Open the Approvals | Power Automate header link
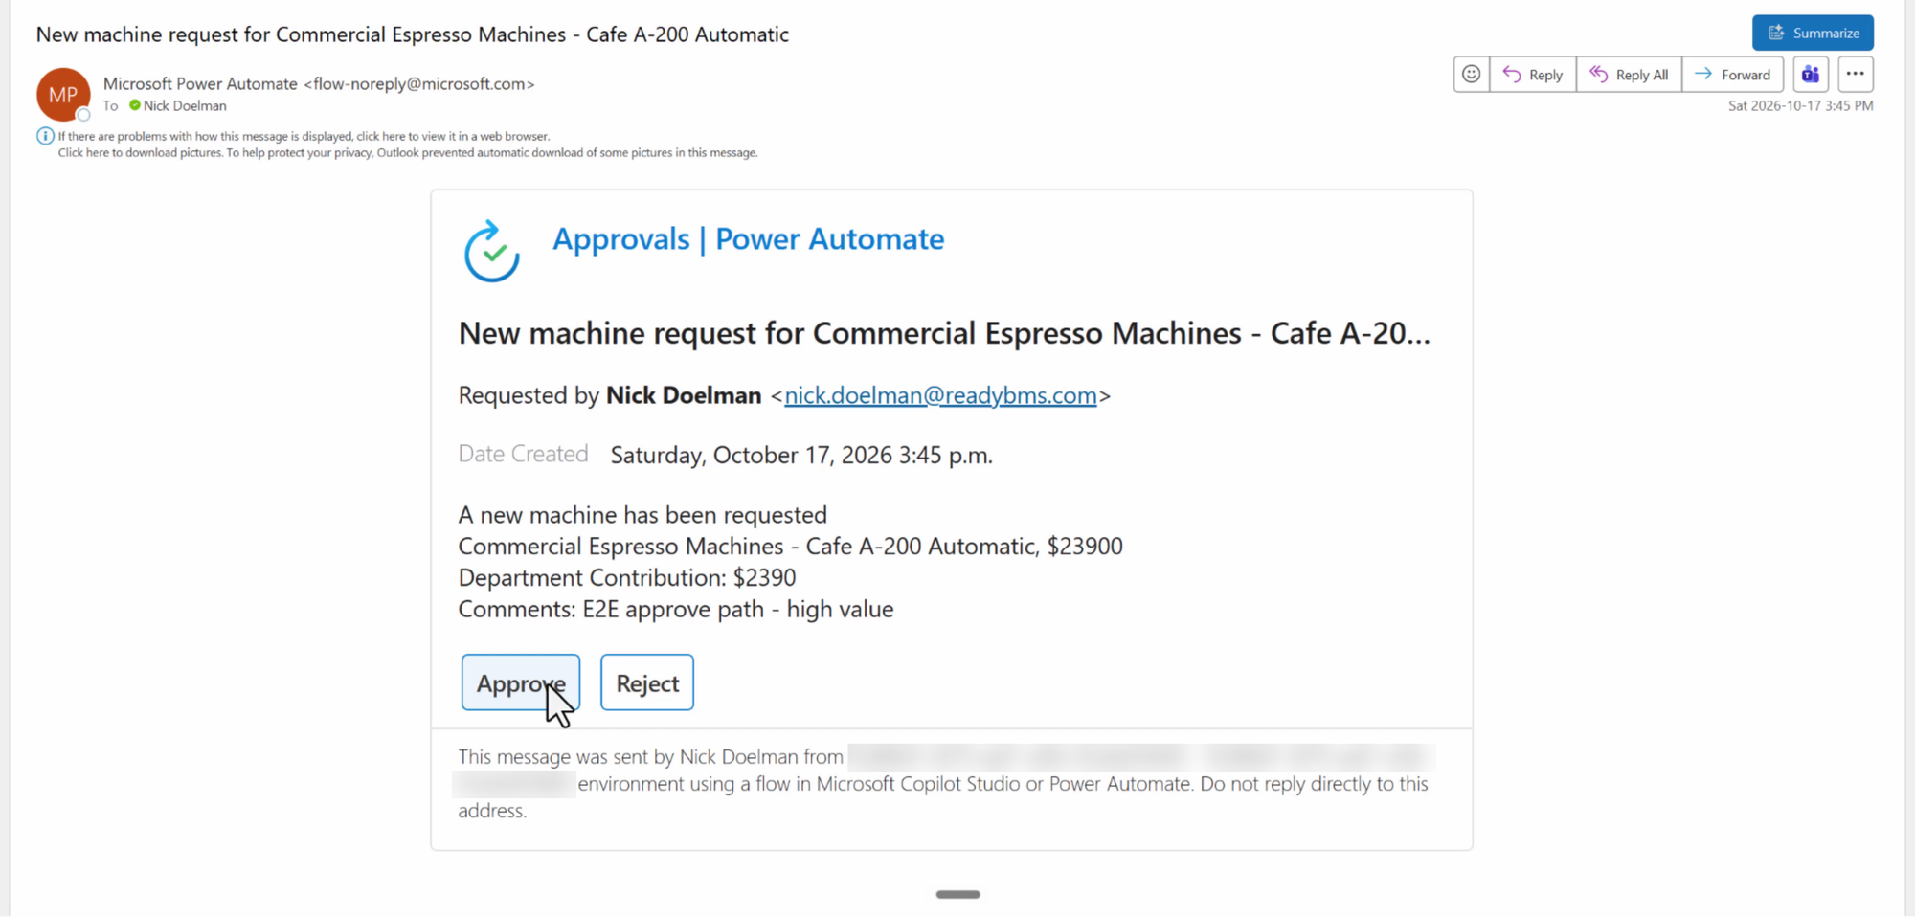Image resolution: width=1915 pixels, height=917 pixels. (x=748, y=238)
